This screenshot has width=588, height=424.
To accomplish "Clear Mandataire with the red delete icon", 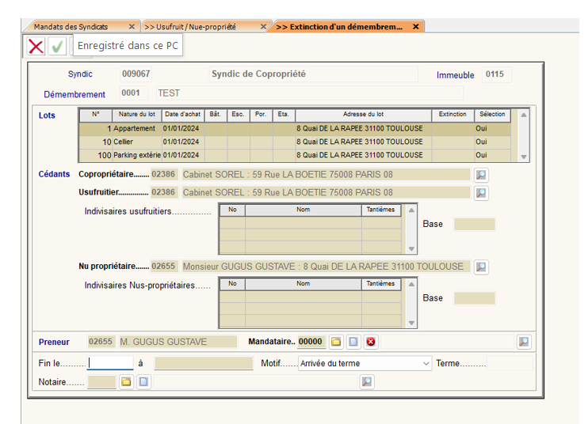I will coord(371,342).
